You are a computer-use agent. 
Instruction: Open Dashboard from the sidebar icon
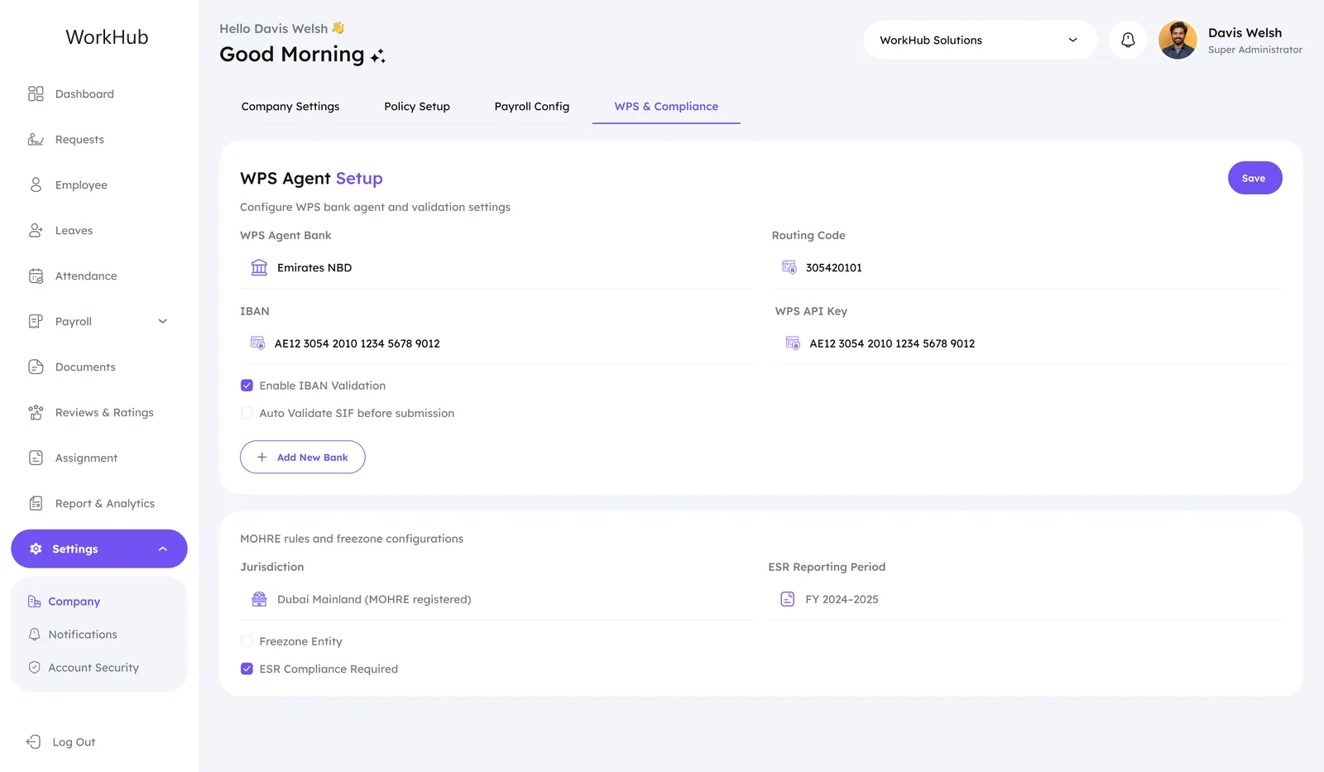point(36,94)
